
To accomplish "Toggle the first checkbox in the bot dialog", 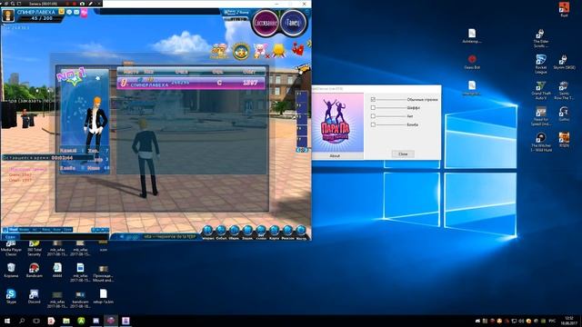I will [x=373, y=99].
